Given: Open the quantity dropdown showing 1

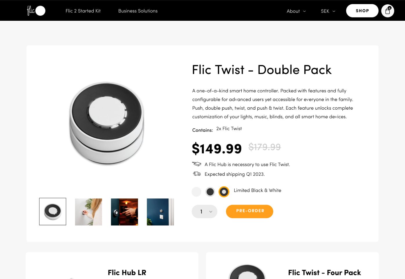Looking at the screenshot, I should 205,211.
